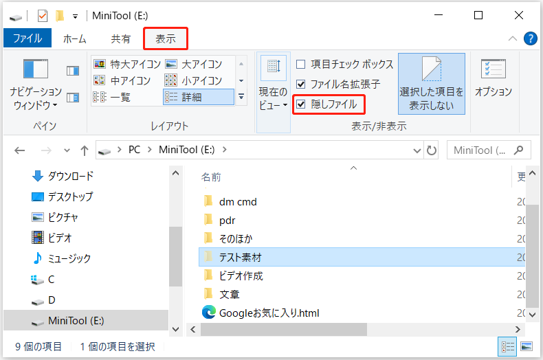Select MiniTool (E:) in navigation pane

pyautogui.click(x=85, y=321)
